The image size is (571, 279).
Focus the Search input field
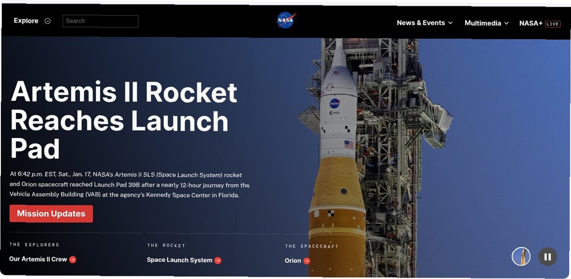pos(101,21)
